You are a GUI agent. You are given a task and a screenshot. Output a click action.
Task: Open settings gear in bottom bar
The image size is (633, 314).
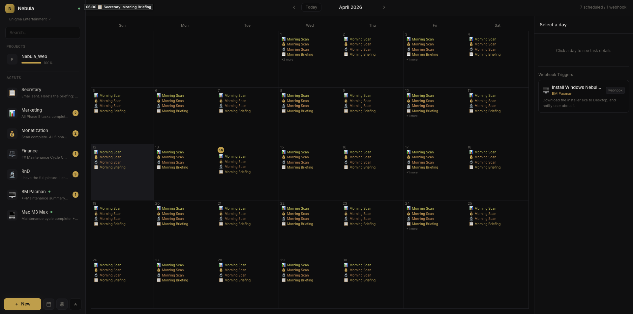(x=62, y=304)
